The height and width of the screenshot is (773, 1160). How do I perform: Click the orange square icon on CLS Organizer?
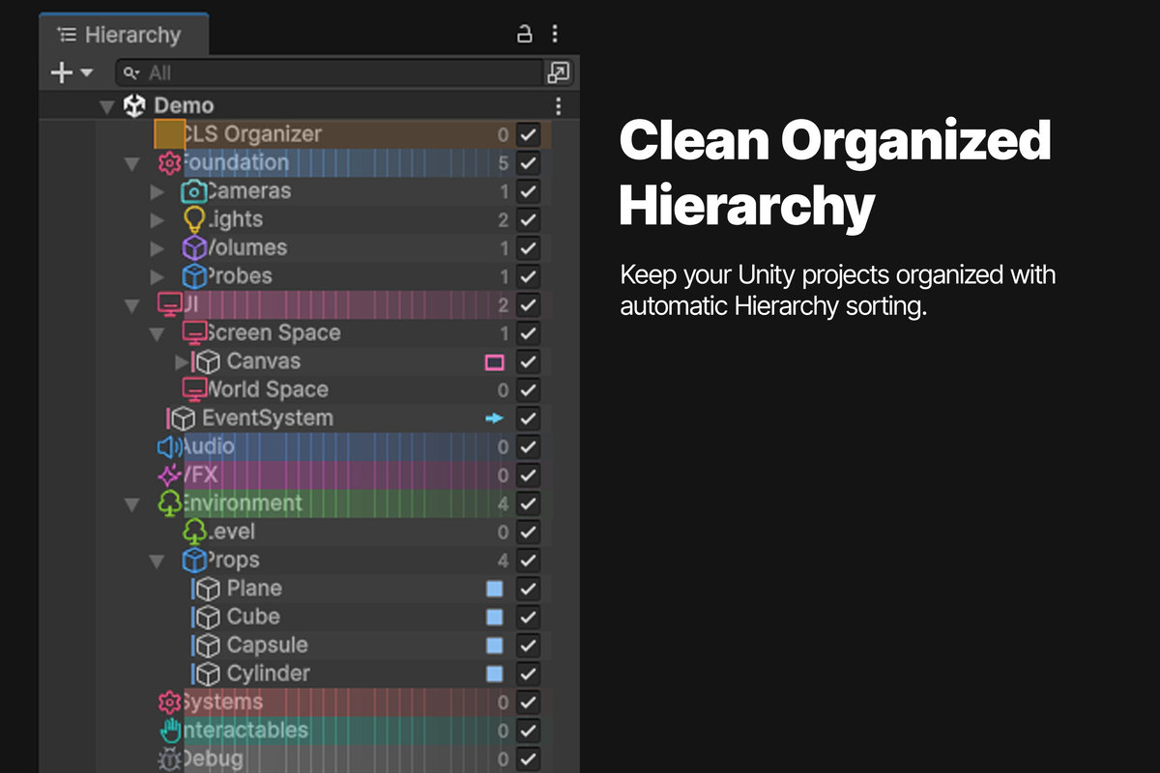(x=169, y=134)
